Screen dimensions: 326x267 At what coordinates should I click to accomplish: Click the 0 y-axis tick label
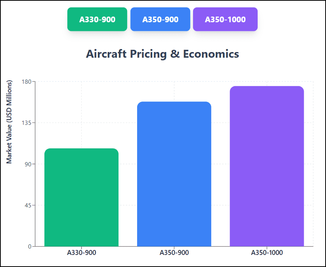pyautogui.click(x=30, y=247)
